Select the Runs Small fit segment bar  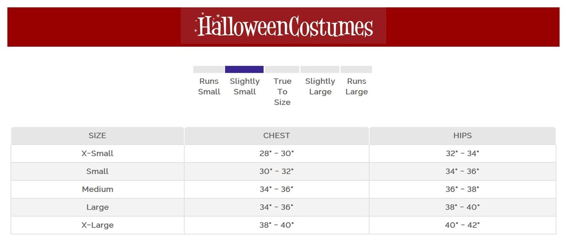[208, 69]
